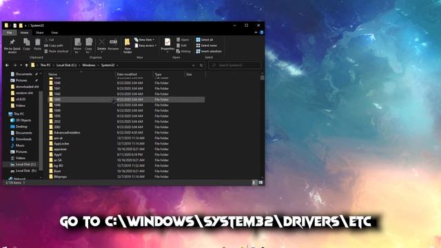The image size is (441, 248).
Task: Open Desktop in navigation pane
Action: (x=21, y=127)
